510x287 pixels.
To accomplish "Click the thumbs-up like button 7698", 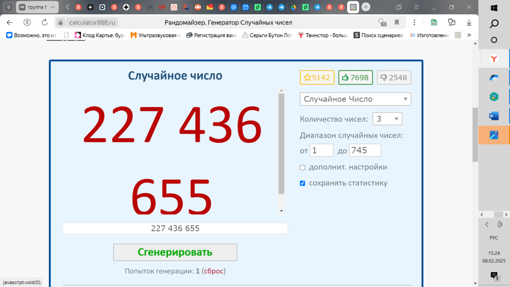I will [355, 77].
